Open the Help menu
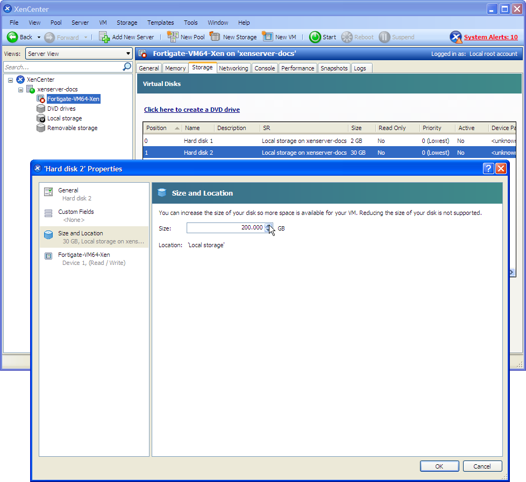526x482 pixels. pos(244,23)
